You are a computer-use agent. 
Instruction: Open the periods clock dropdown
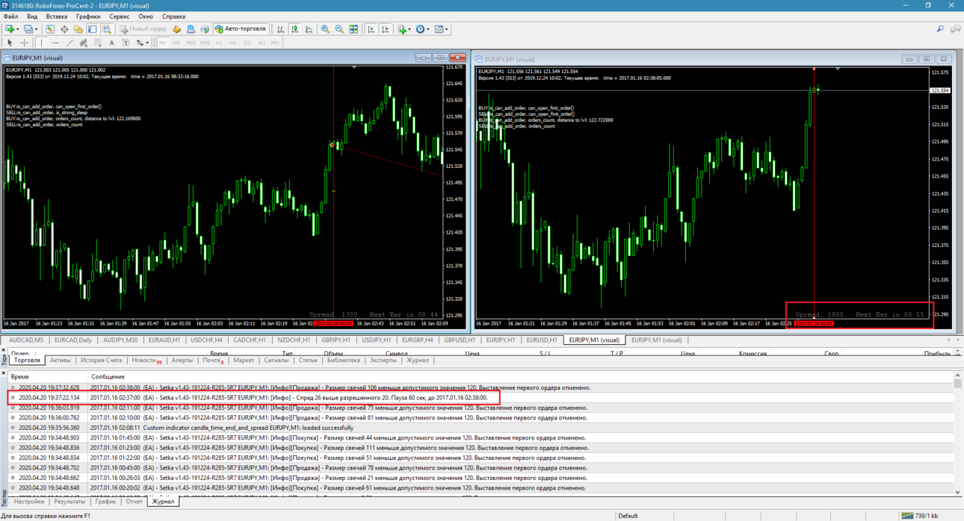tap(423, 29)
